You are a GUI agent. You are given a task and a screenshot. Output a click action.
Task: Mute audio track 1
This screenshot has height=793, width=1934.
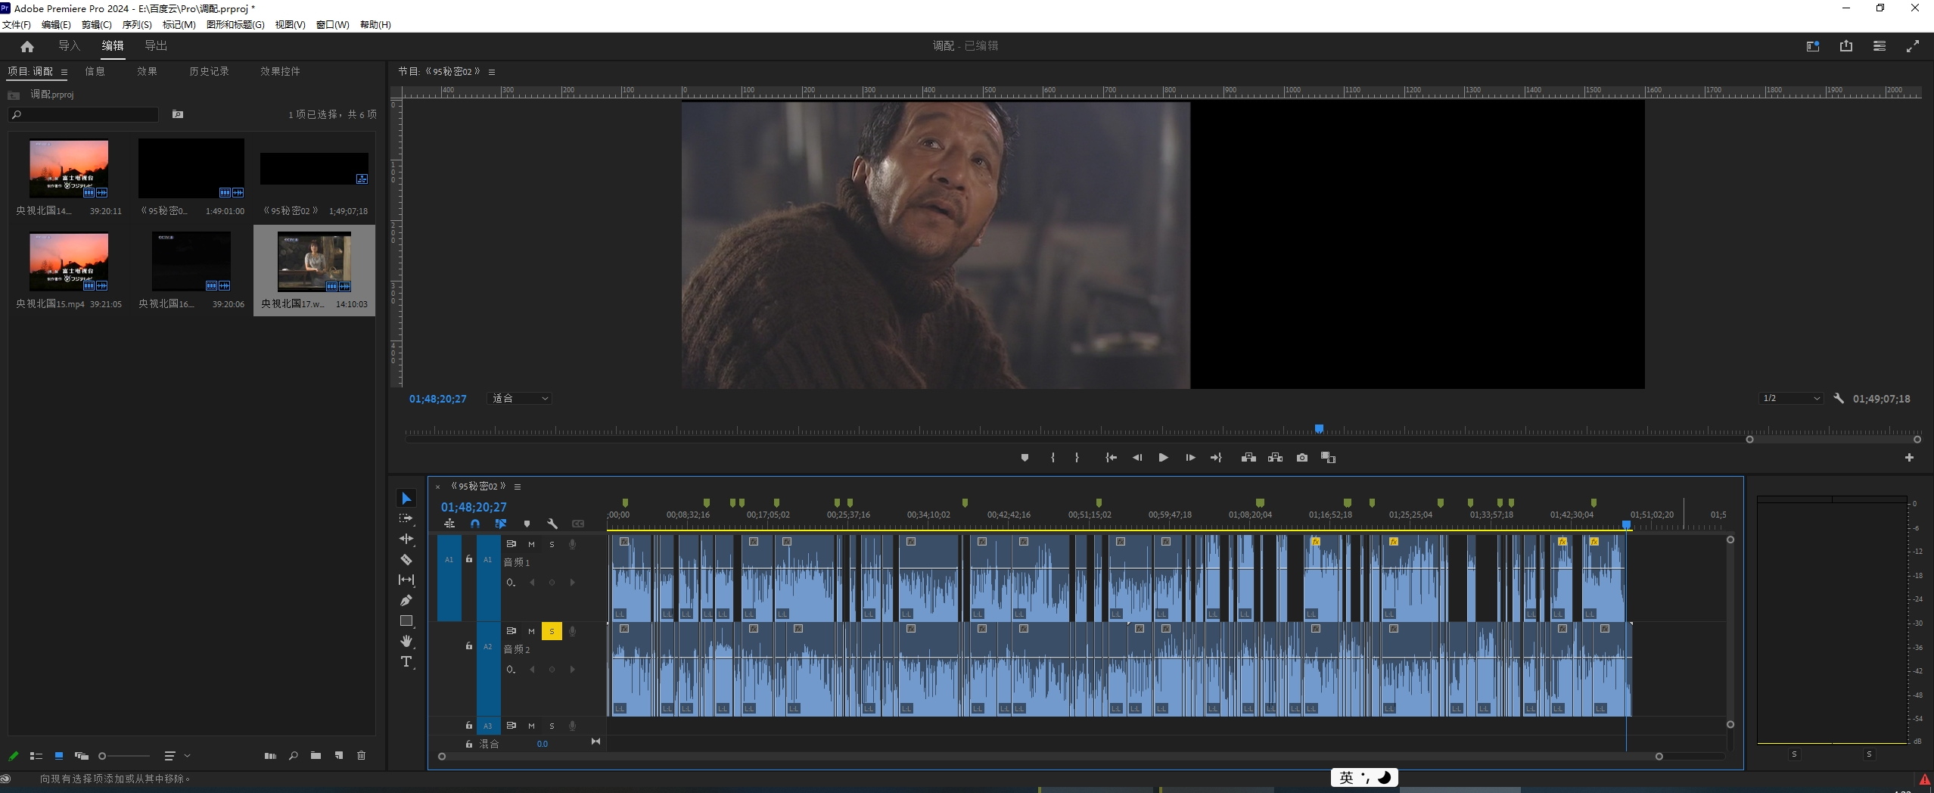click(531, 545)
